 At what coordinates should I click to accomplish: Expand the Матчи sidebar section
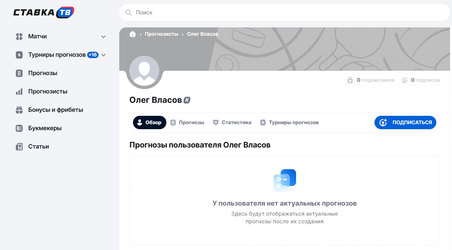coord(104,36)
